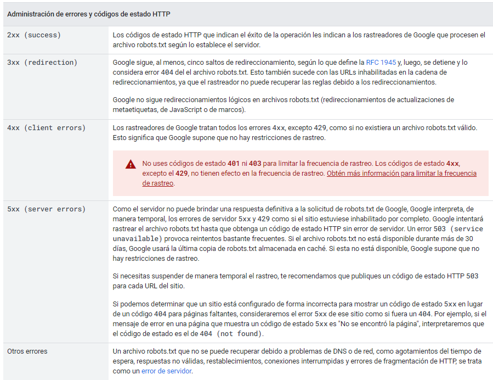Select the "Otros errores" row label
Screen dimensions: 493x380
[27, 351]
